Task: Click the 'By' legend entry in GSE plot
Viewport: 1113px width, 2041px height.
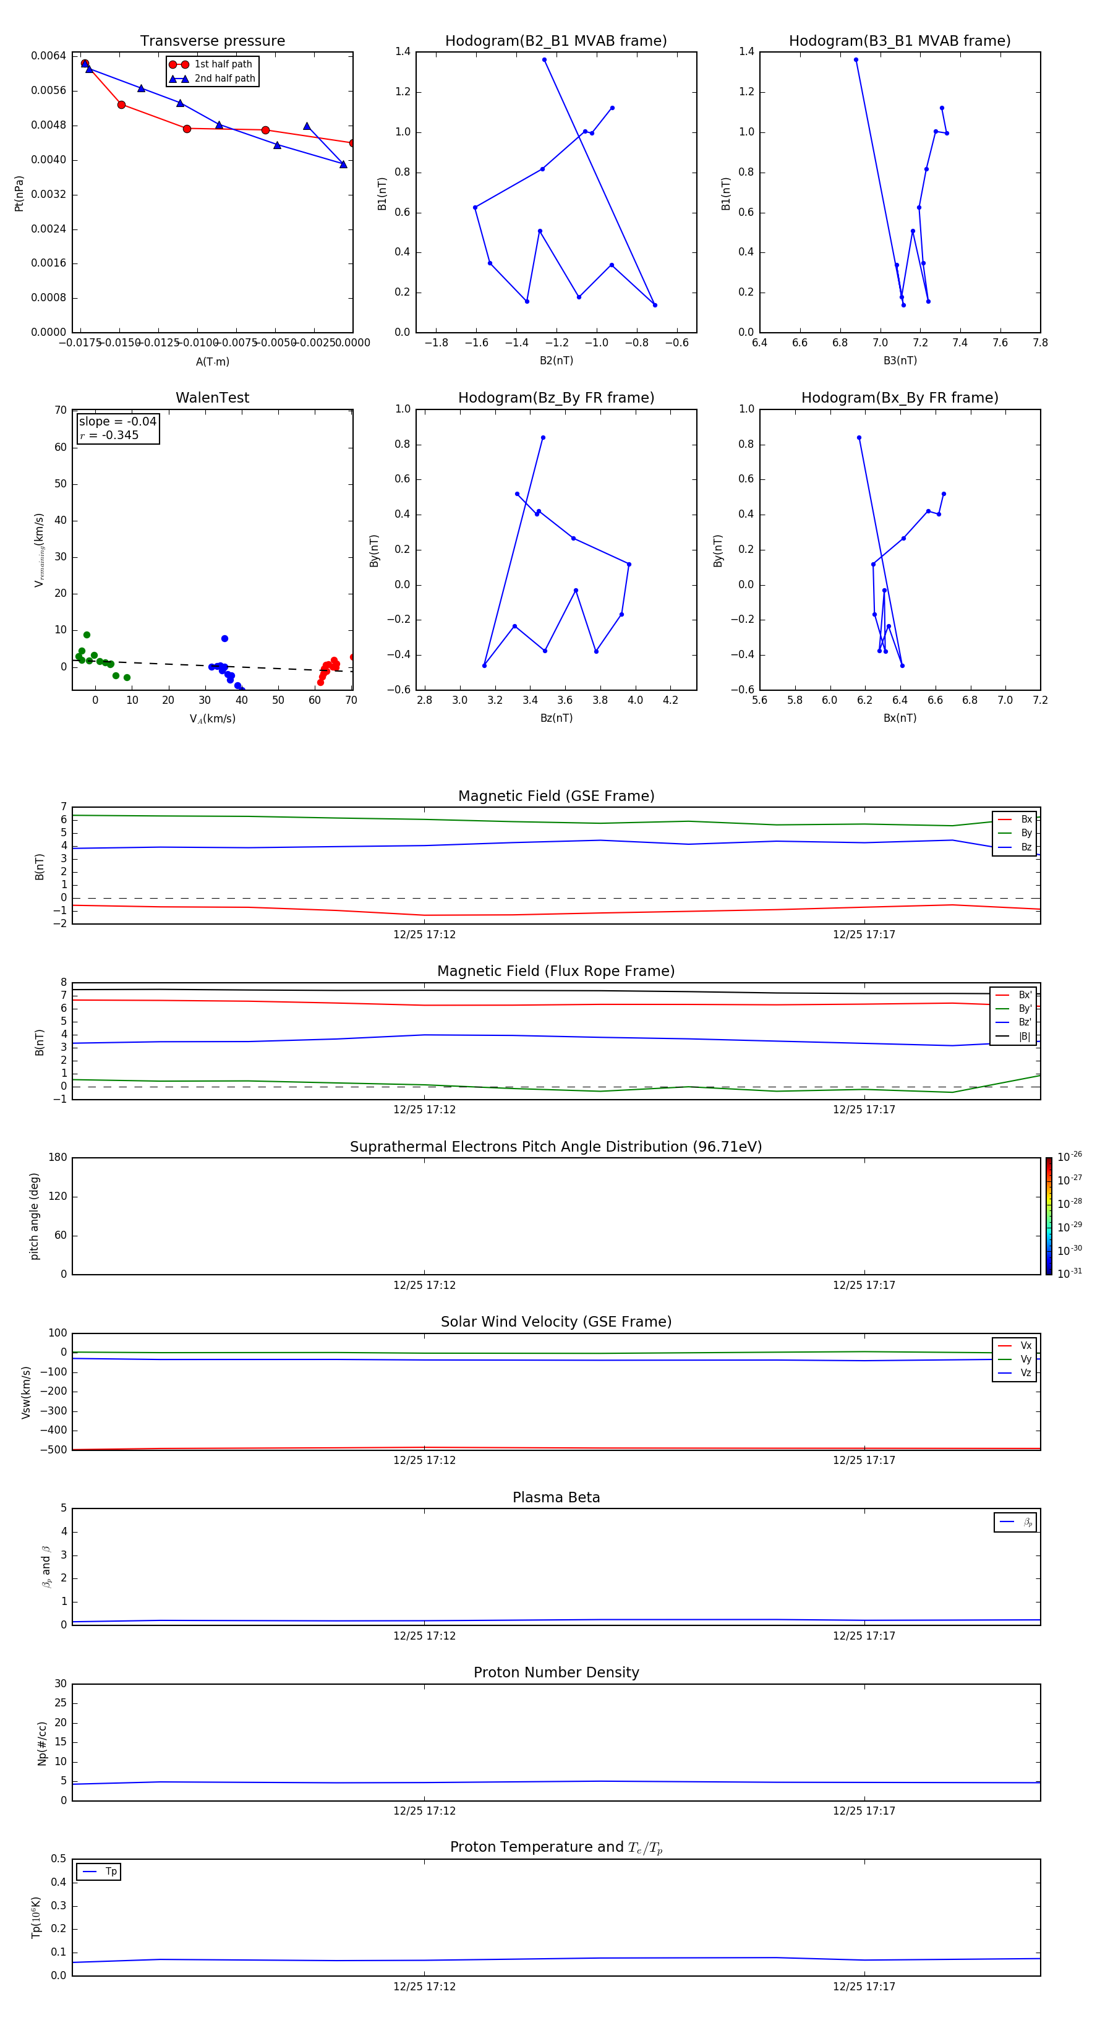Action: (x=1015, y=832)
